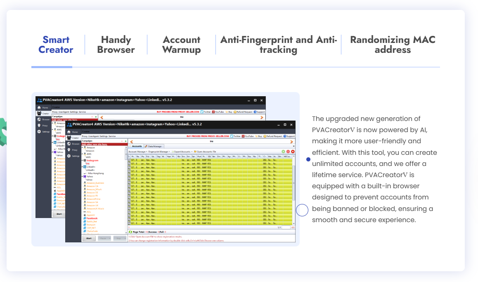Open UserAgent menu in front window
The image size is (478, 282).
point(93,136)
